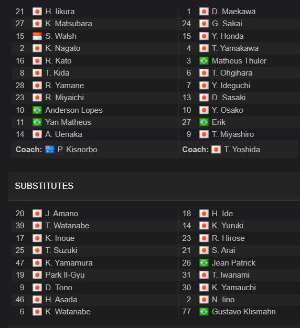Click the Brazil flag next to Jean Patrick
Screen dimensions: 300x328
[x=204, y=263]
